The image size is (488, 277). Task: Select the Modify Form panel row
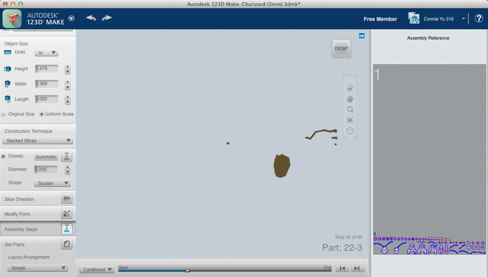click(38, 214)
